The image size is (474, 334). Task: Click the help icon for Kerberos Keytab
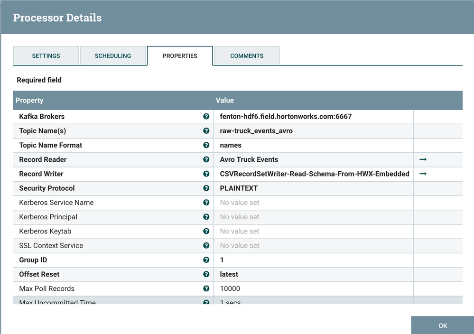pos(206,231)
